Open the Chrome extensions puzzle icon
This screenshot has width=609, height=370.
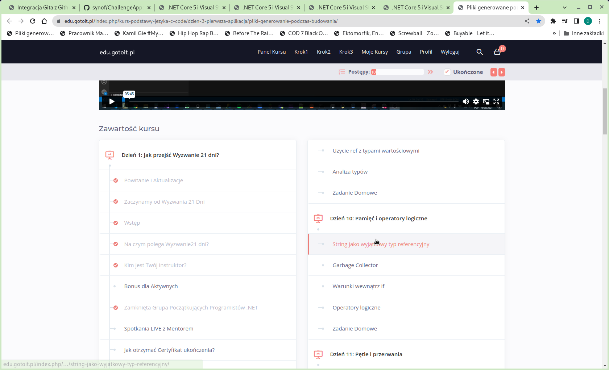553,21
